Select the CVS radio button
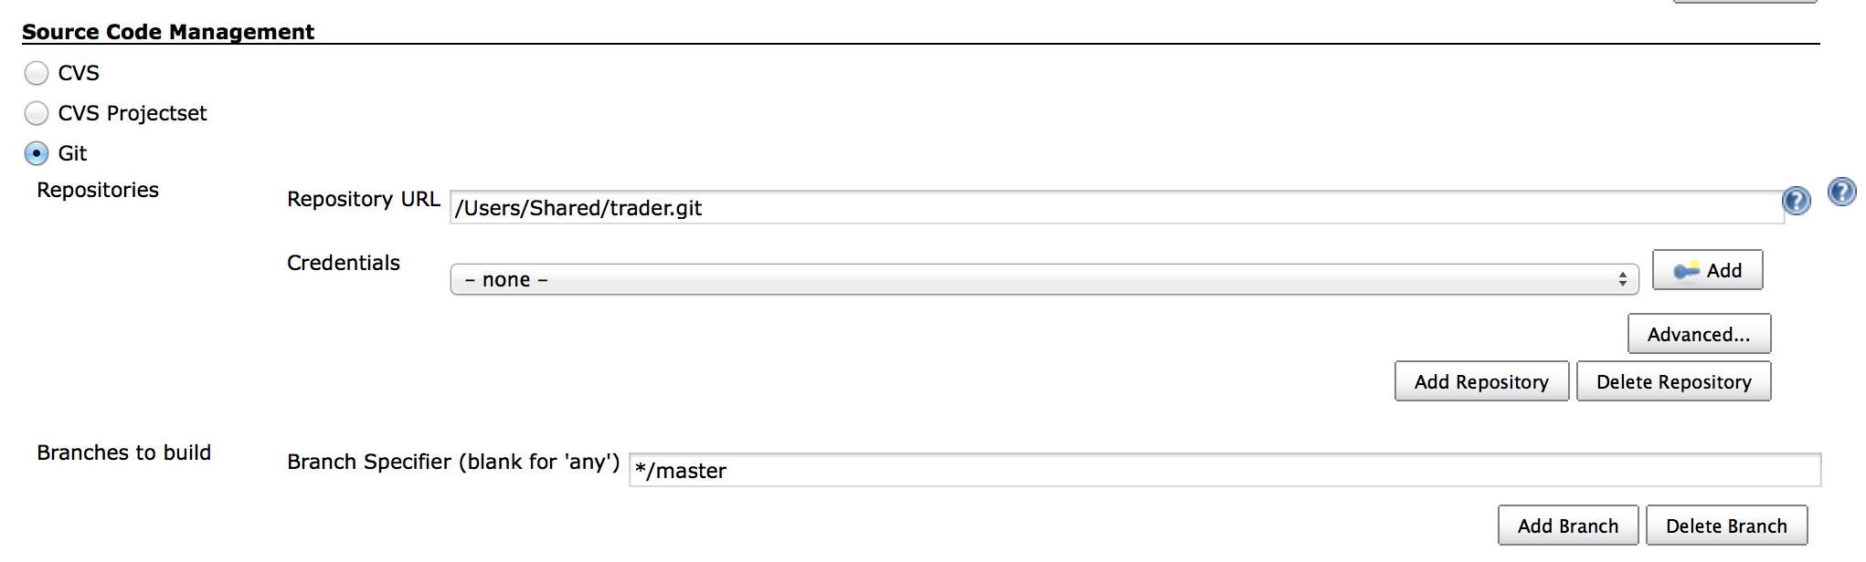This screenshot has height=562, width=1866. [37, 73]
